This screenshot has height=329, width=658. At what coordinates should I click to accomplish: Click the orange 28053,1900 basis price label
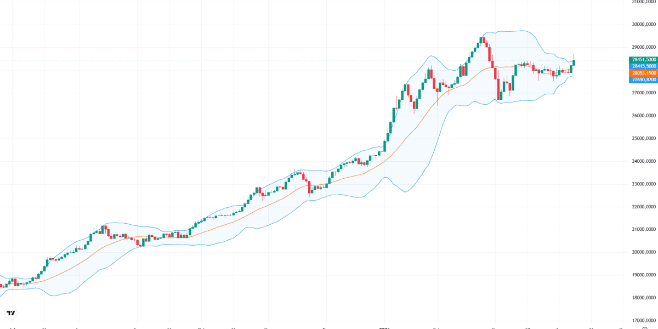click(x=644, y=72)
